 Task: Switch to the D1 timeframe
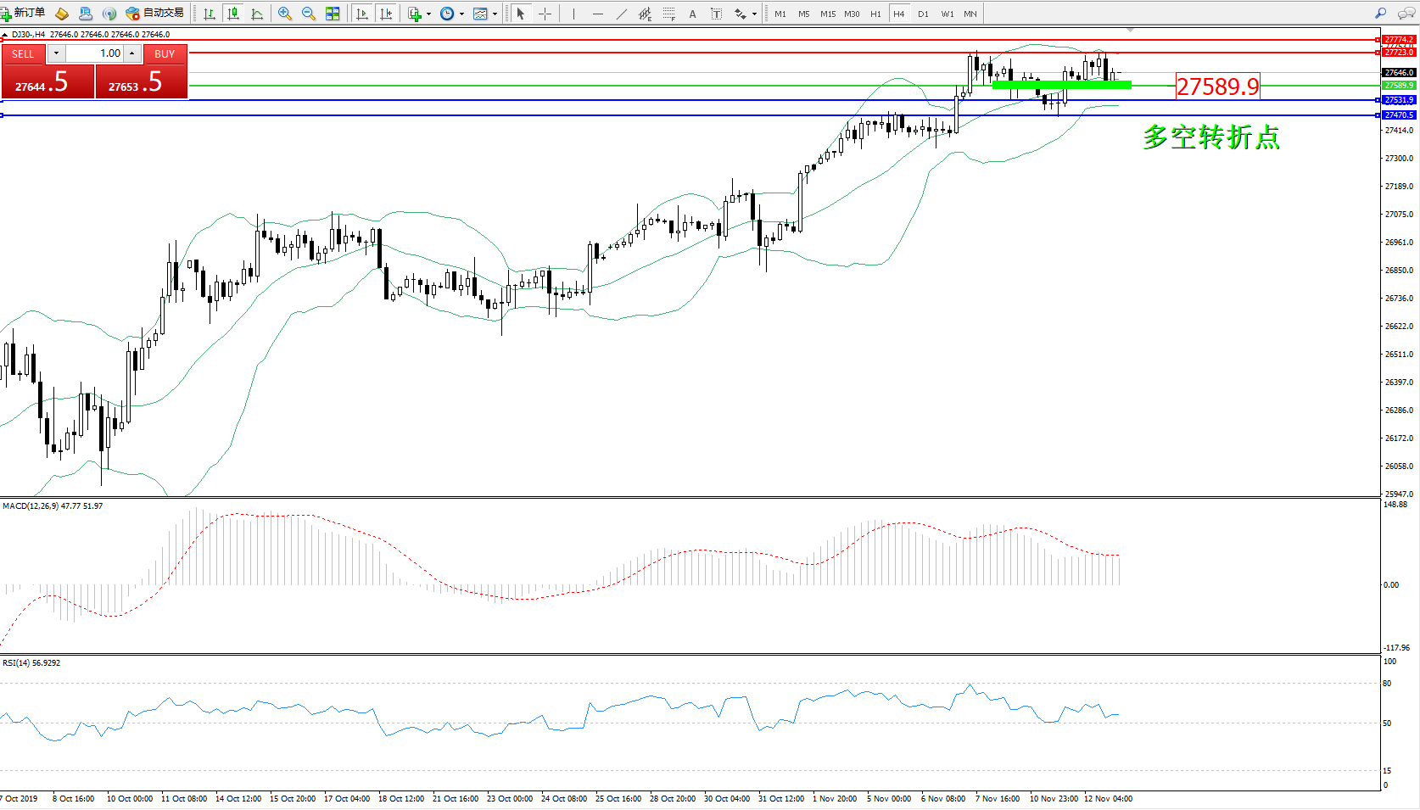(x=923, y=14)
